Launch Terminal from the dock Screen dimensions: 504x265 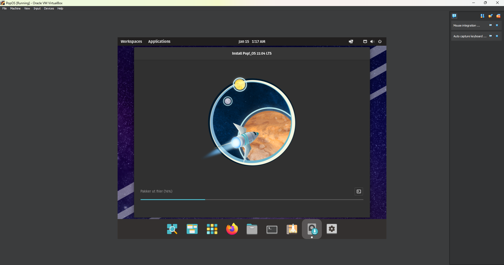coord(272,229)
